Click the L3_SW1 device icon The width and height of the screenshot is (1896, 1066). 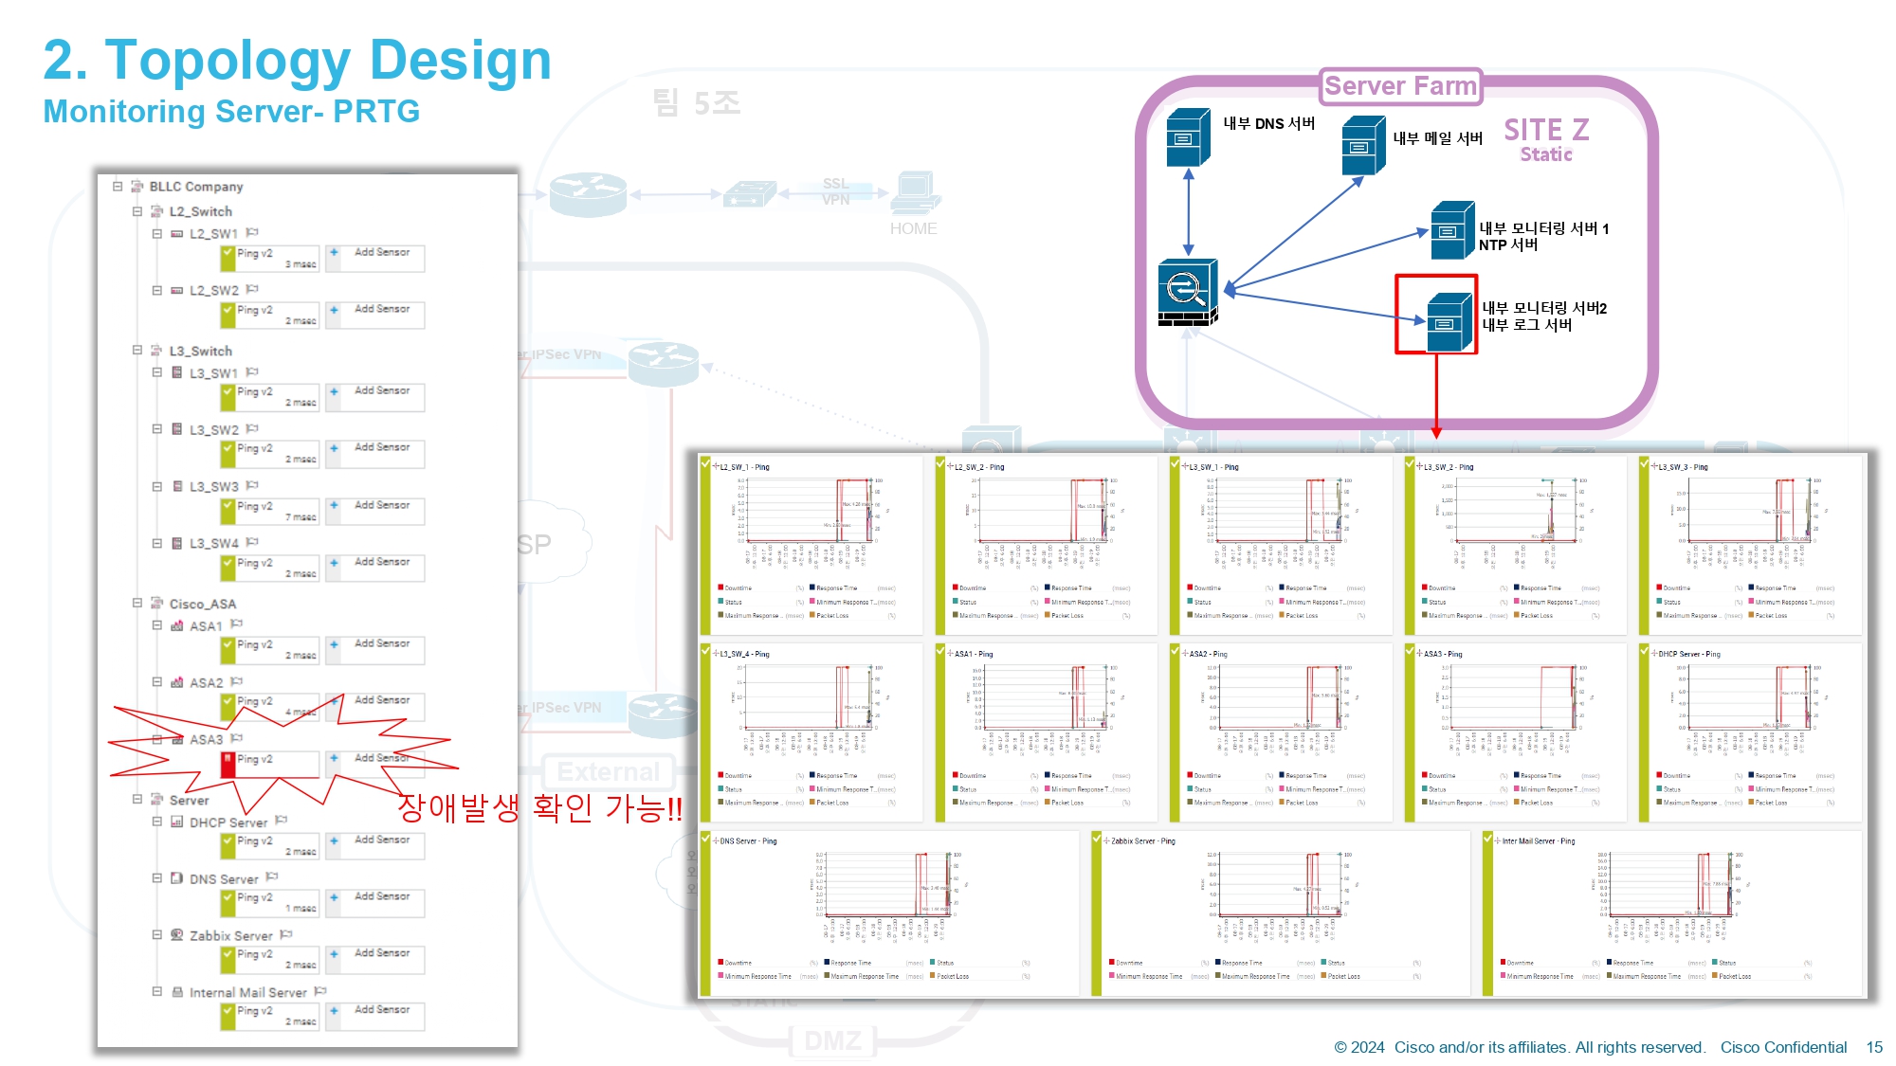pos(177,372)
